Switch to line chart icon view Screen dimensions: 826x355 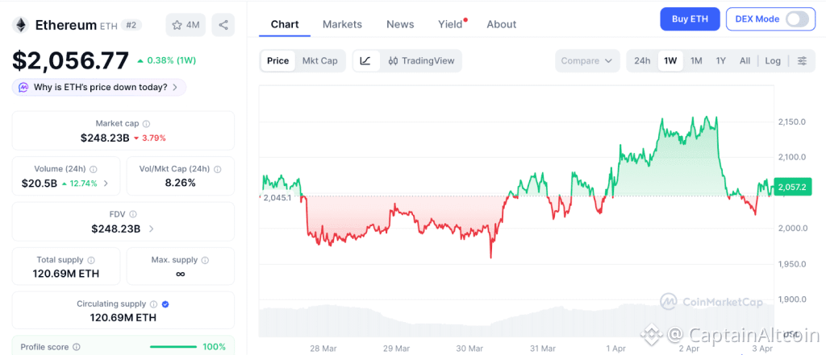click(365, 60)
